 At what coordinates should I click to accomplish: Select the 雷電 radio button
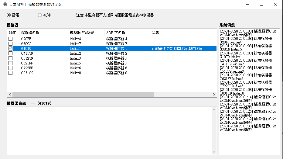point(9,15)
